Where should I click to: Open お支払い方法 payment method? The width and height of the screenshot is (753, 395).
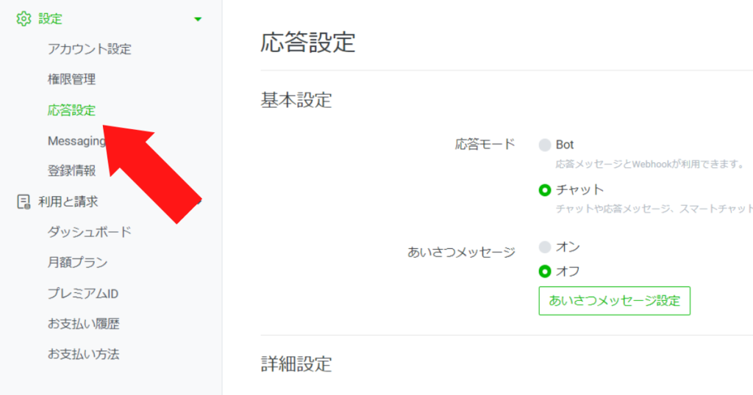tap(84, 355)
